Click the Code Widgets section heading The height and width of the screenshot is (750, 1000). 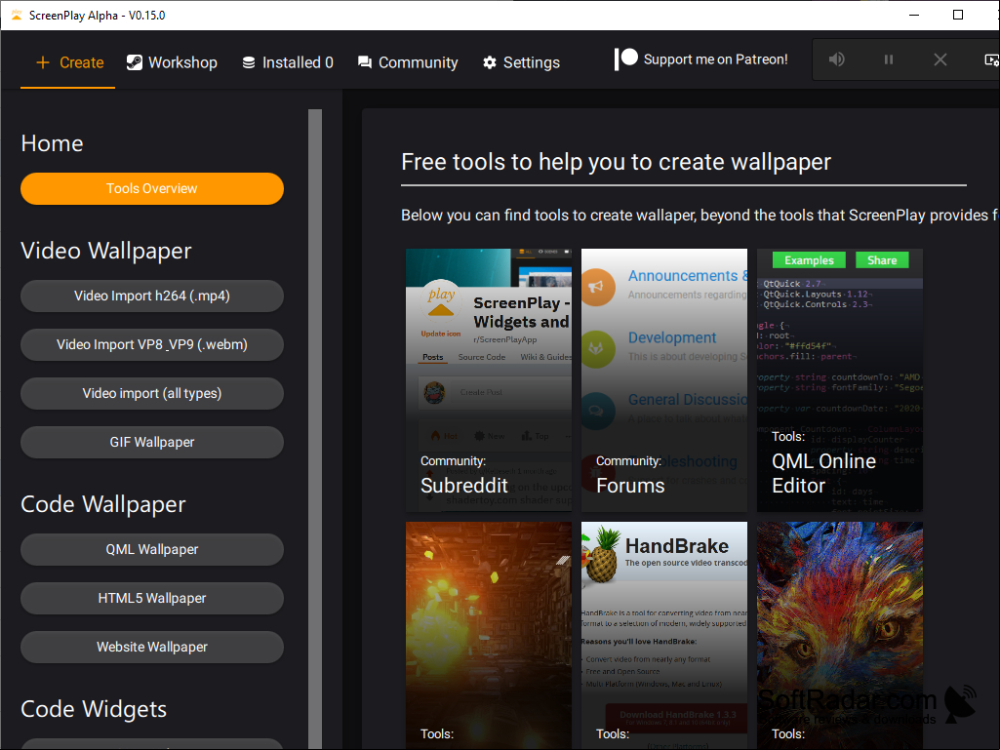pyautogui.click(x=94, y=709)
